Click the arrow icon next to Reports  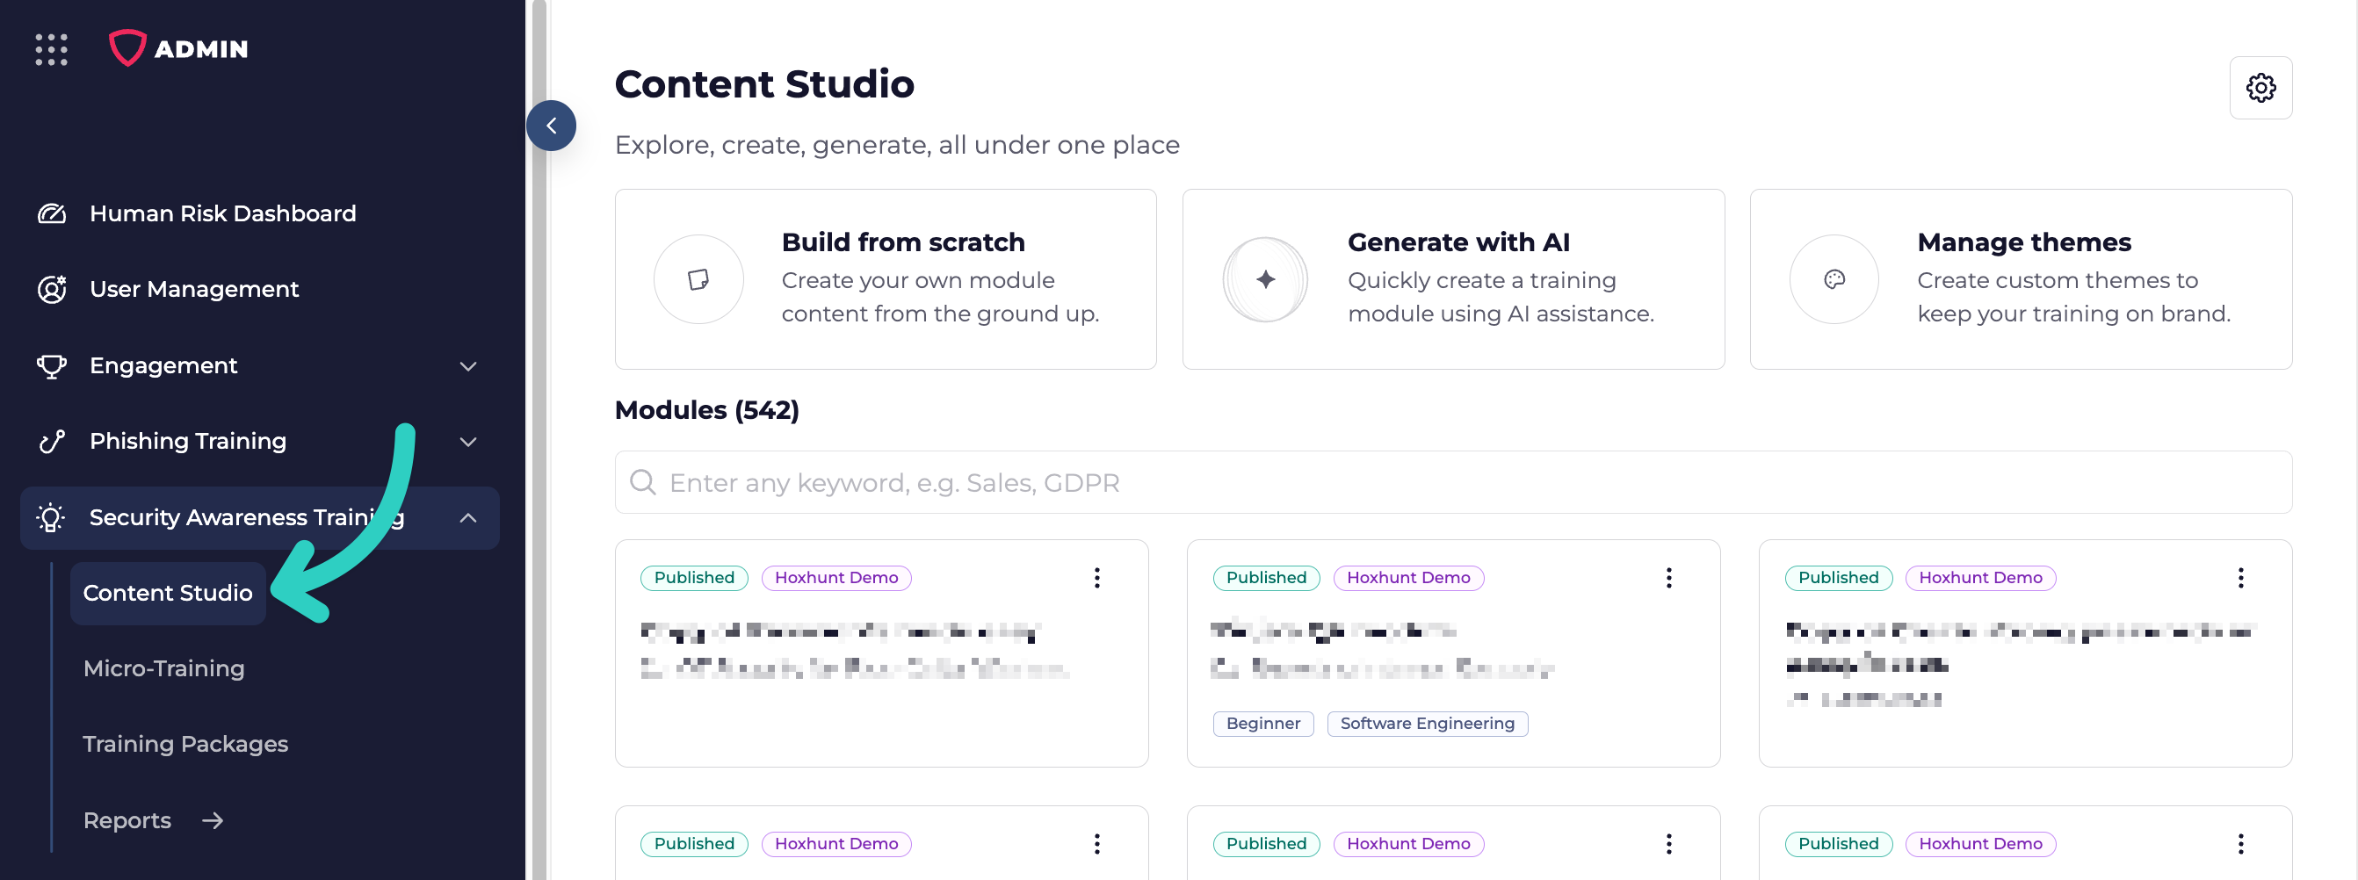point(213,820)
